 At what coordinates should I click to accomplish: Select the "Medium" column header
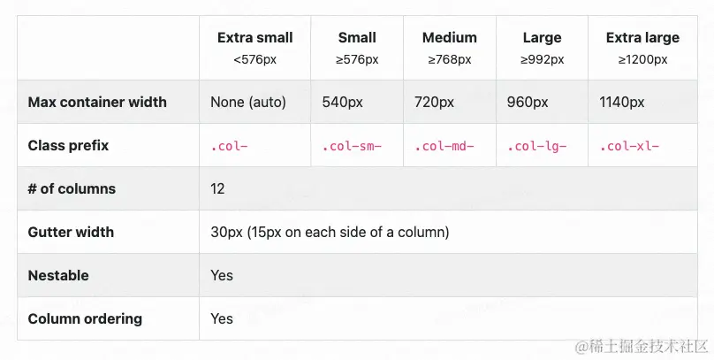click(x=449, y=38)
